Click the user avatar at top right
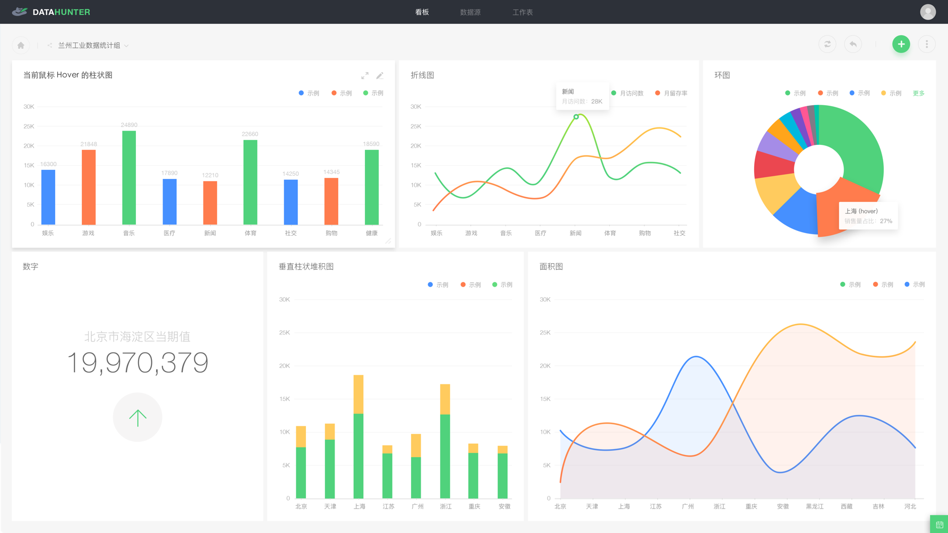This screenshot has height=533, width=948. 927,11
